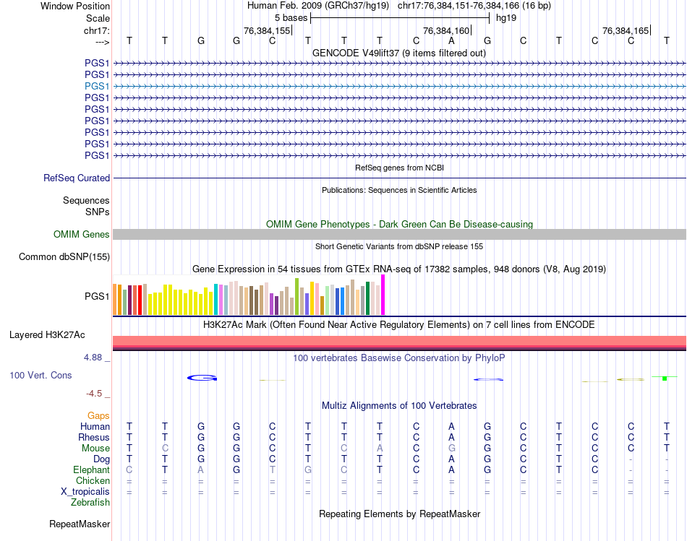687x541 pixels.
Task: Select the light-blue highlighted PGS1 transcript label
Action: coord(97,86)
